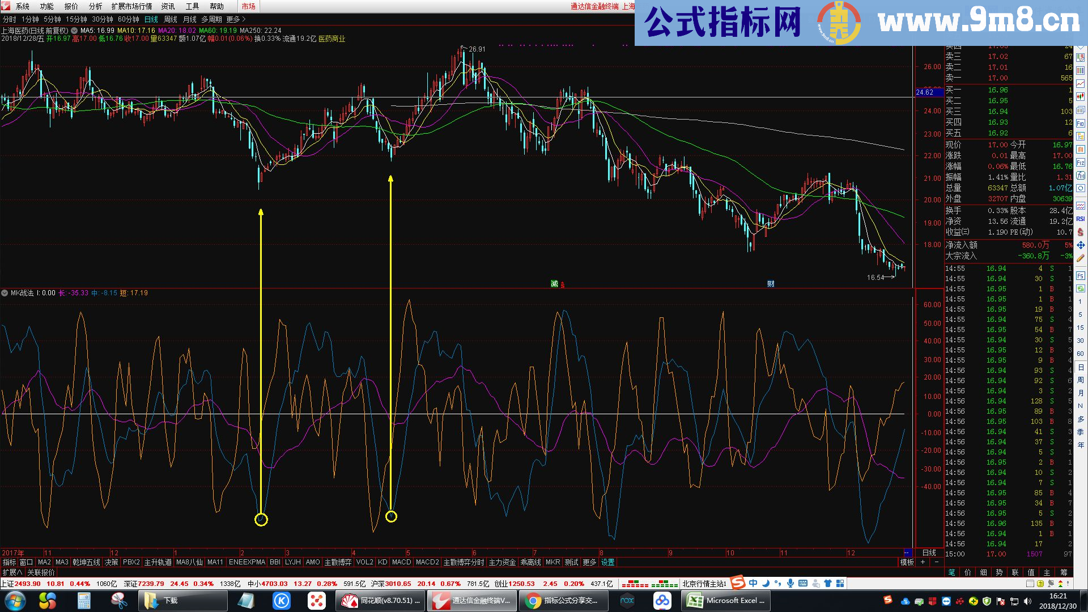
Task: Open 同花顺 from the Windows taskbar
Action: click(381, 600)
